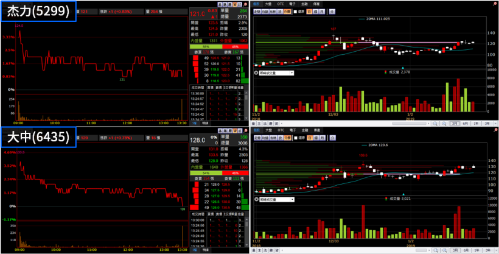
Task: Set 大中 chart range to 6月
Action: coord(465,250)
